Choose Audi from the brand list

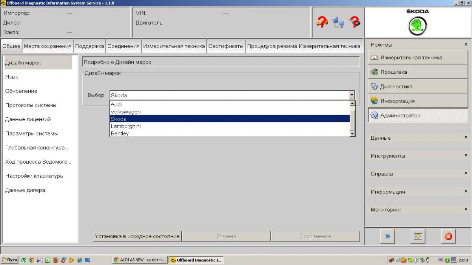tap(230, 104)
